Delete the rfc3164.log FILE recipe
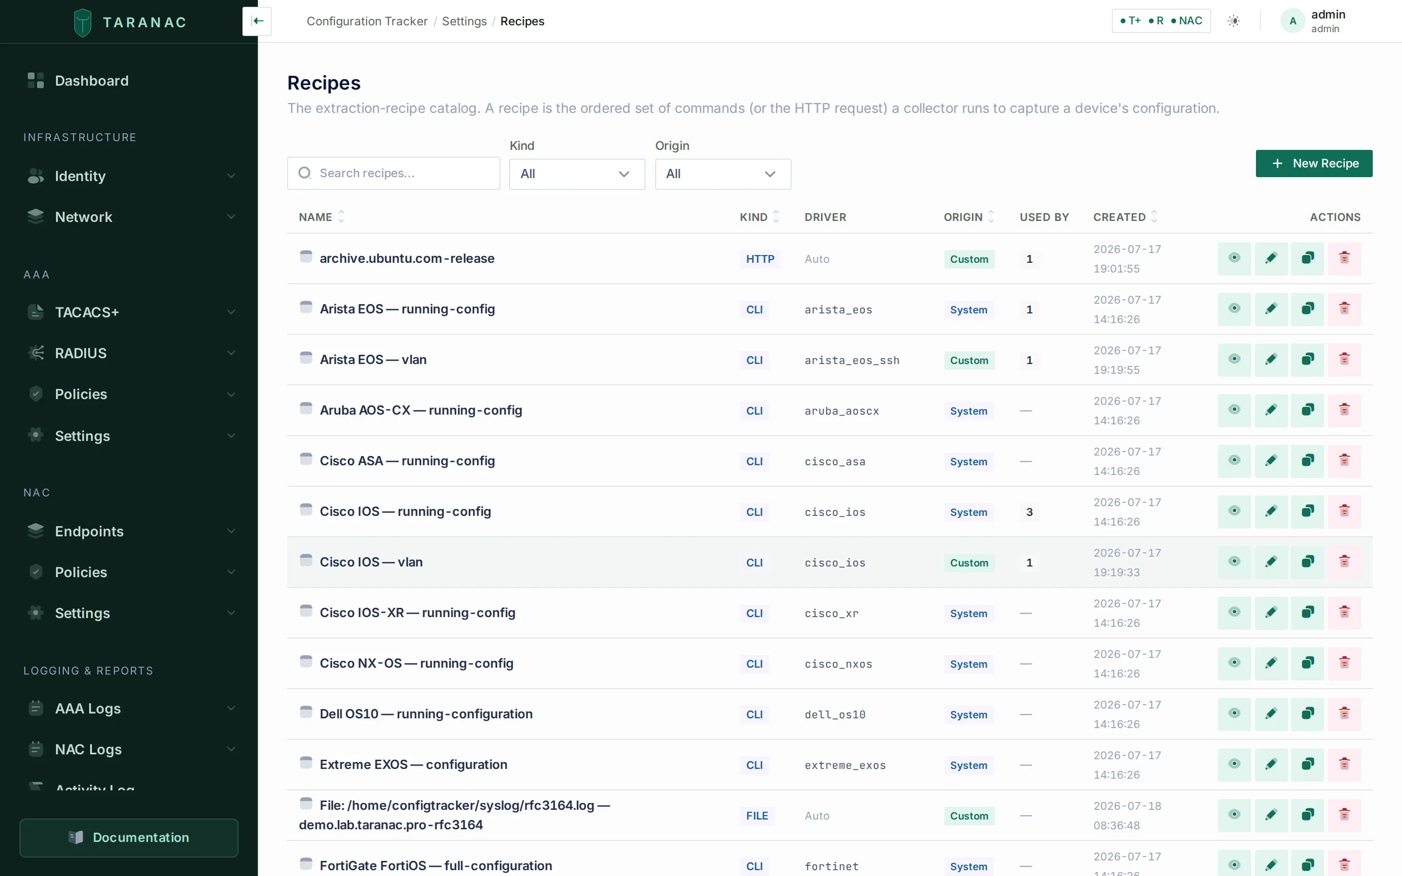Image resolution: width=1402 pixels, height=876 pixels. point(1344,815)
